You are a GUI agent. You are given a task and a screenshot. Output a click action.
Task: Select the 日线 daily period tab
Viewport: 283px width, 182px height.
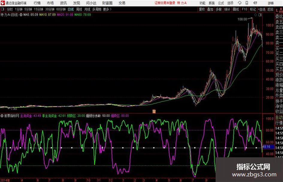71,9
